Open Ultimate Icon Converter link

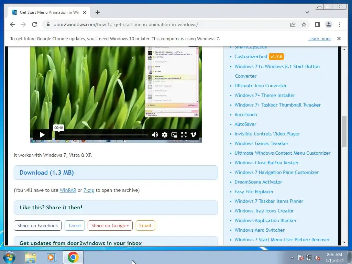pos(261,86)
